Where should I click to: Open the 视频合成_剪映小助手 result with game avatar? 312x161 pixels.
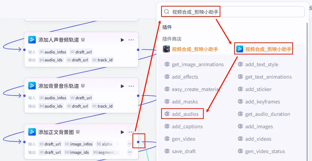coord(191,49)
